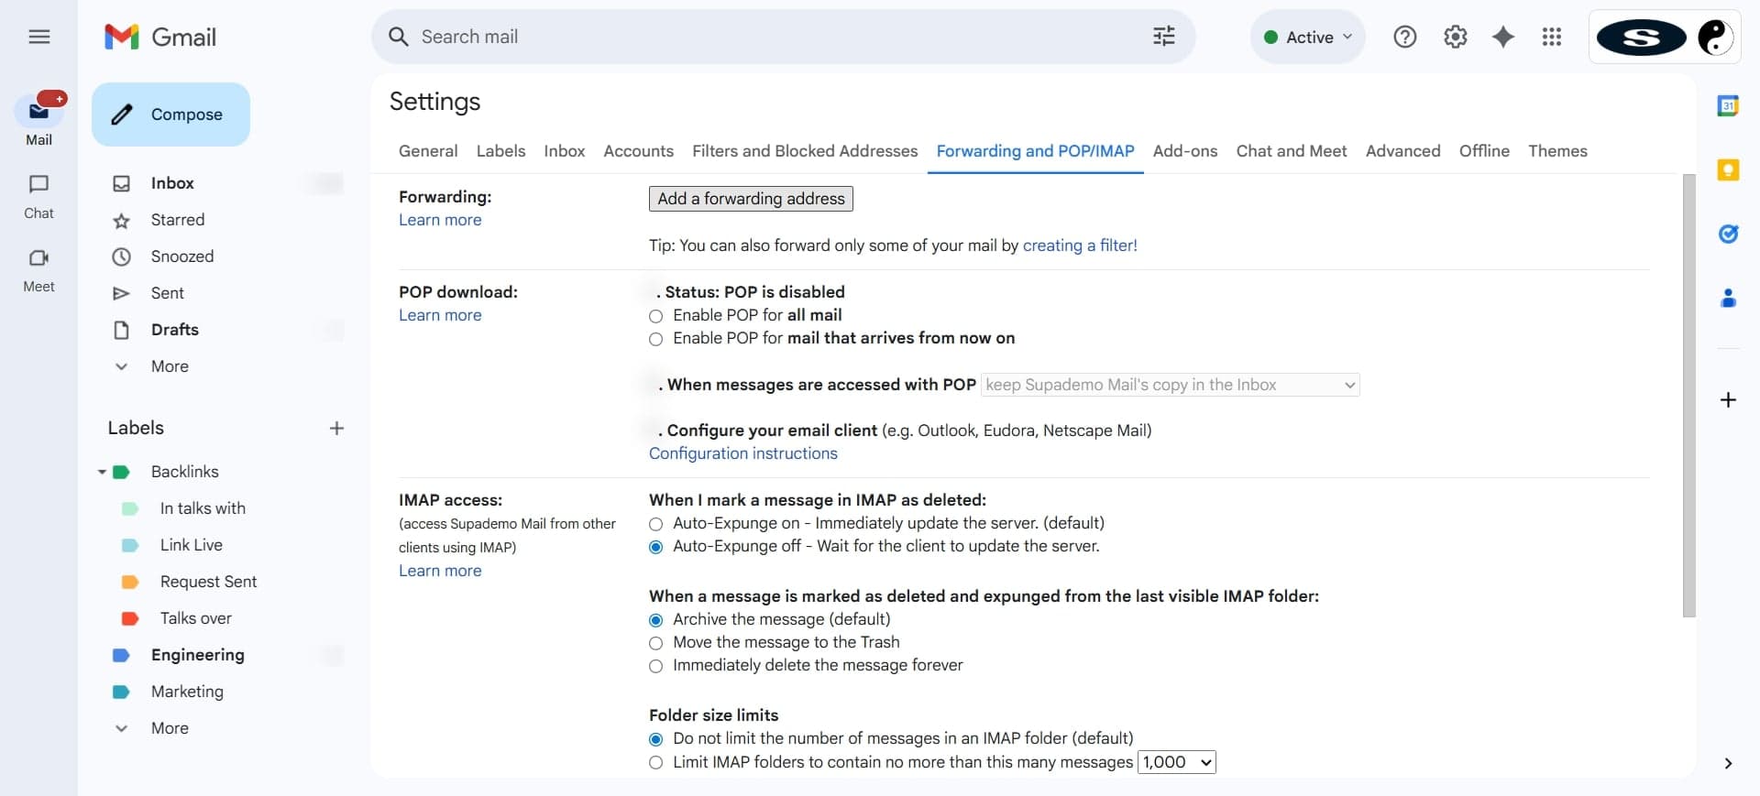The image size is (1760, 796).
Task: Open Google Tasks side panel
Action: coord(1728,234)
